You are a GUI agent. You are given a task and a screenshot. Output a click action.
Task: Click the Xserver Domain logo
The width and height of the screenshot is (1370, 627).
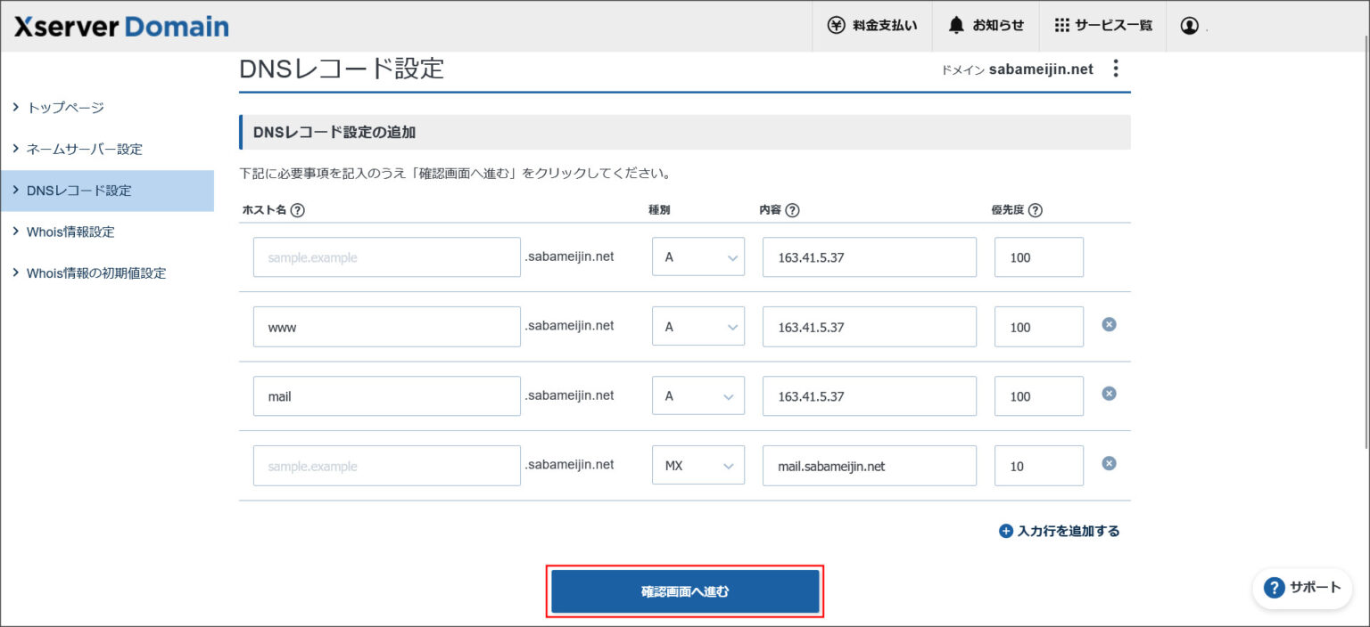pos(120,26)
